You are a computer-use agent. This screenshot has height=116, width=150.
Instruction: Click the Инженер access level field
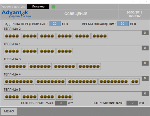coord(38,7)
